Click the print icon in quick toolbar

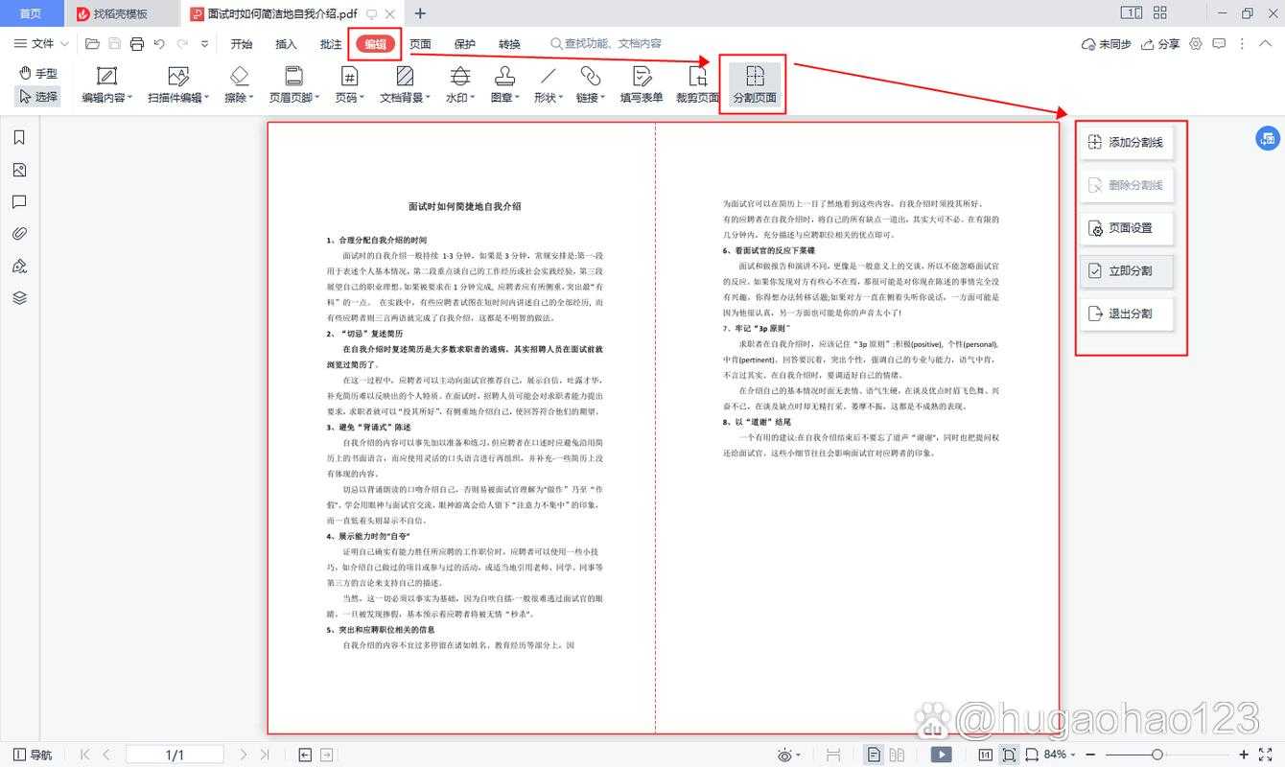tap(137, 44)
